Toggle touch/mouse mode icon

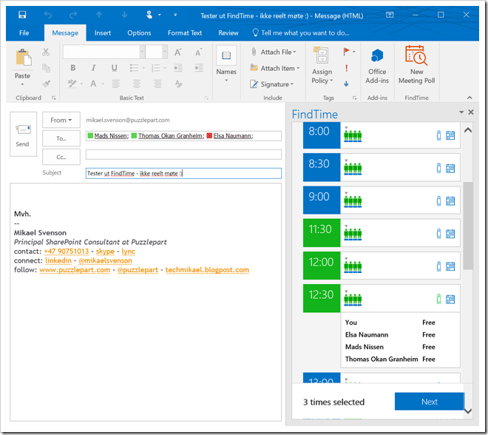point(149,15)
